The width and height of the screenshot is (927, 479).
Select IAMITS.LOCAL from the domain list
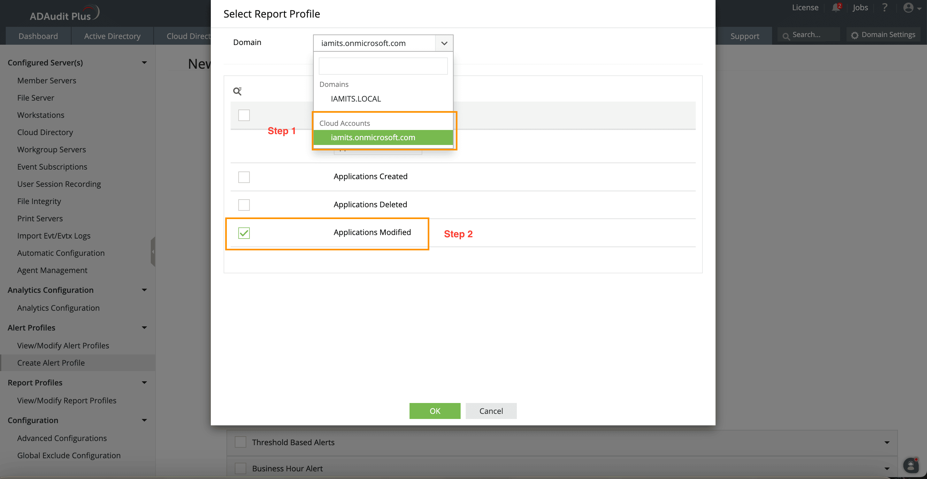(356, 99)
